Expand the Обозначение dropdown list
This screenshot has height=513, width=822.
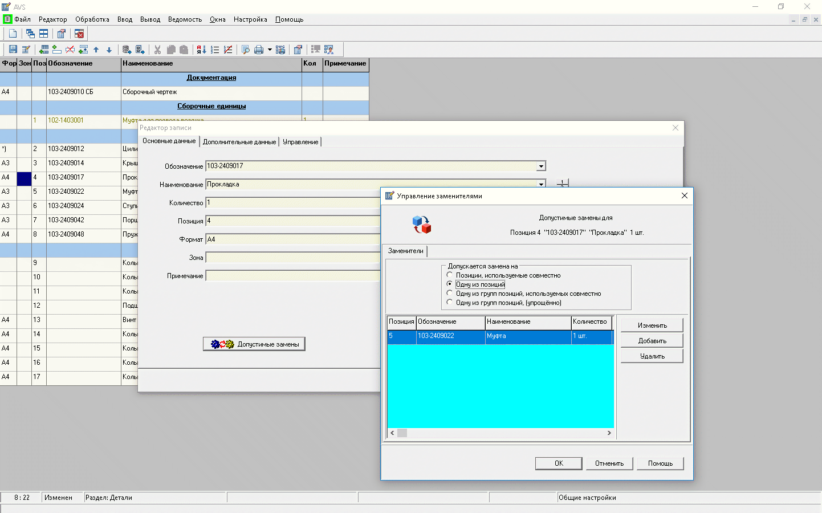coord(541,166)
